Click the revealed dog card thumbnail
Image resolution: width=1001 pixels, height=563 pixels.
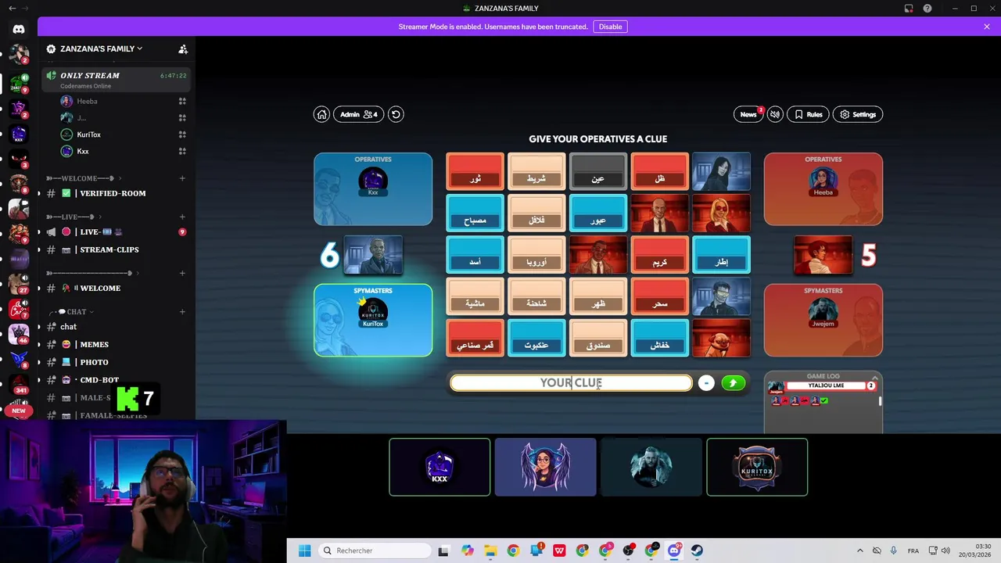coord(722,339)
